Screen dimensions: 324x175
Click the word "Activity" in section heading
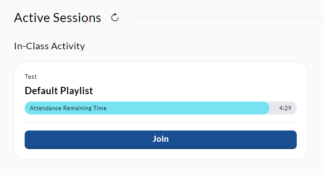click(68, 46)
